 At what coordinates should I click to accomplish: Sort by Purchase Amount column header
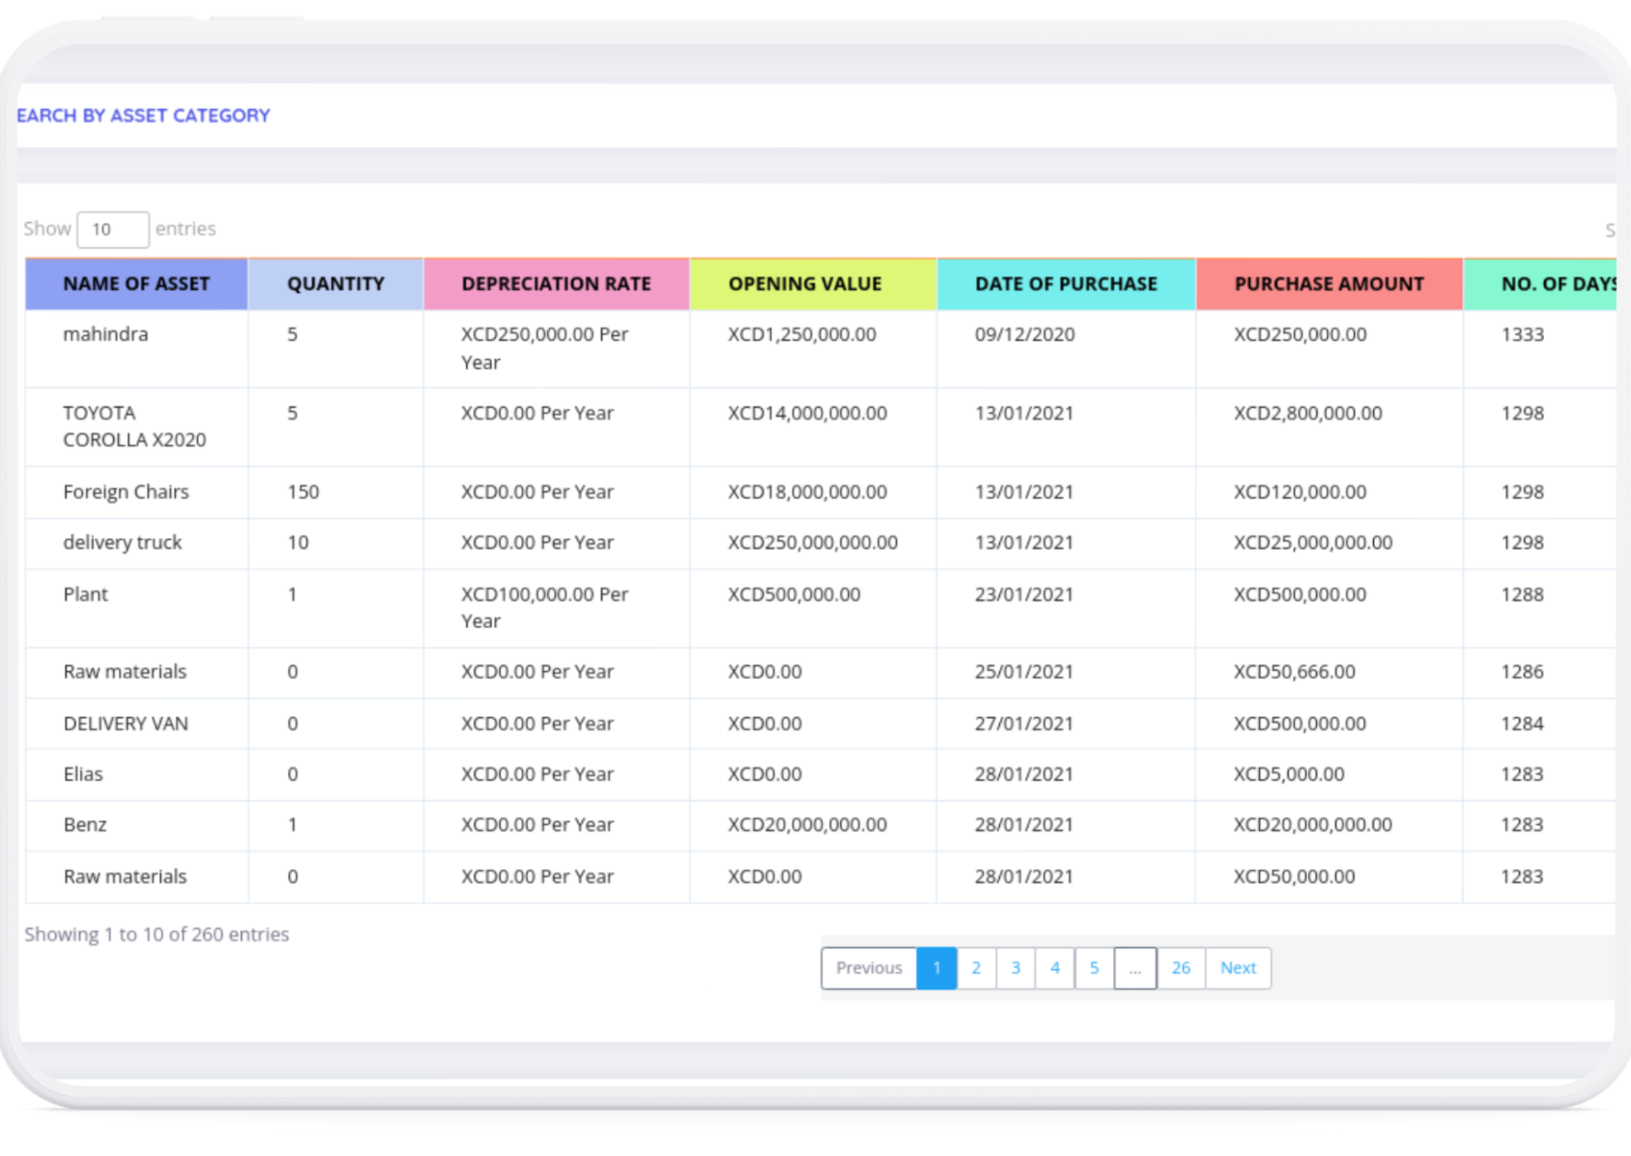(x=1328, y=284)
